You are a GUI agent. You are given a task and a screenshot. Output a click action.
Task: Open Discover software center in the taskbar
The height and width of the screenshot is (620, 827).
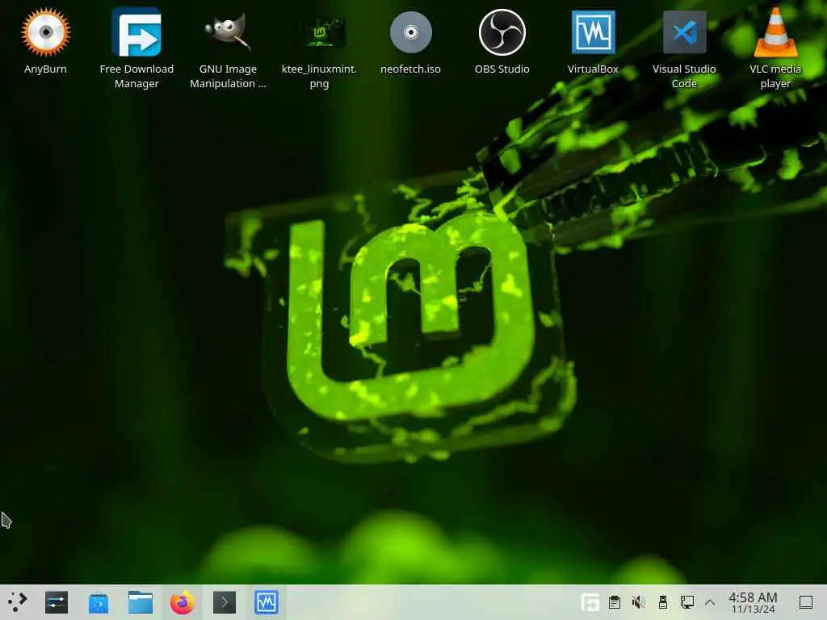pyautogui.click(x=99, y=602)
